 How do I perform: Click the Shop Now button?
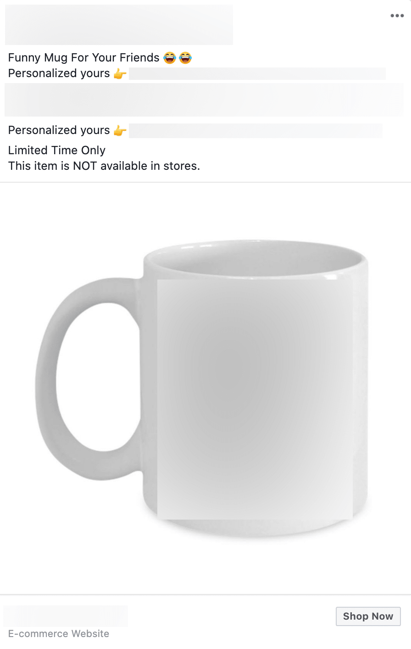click(x=368, y=616)
